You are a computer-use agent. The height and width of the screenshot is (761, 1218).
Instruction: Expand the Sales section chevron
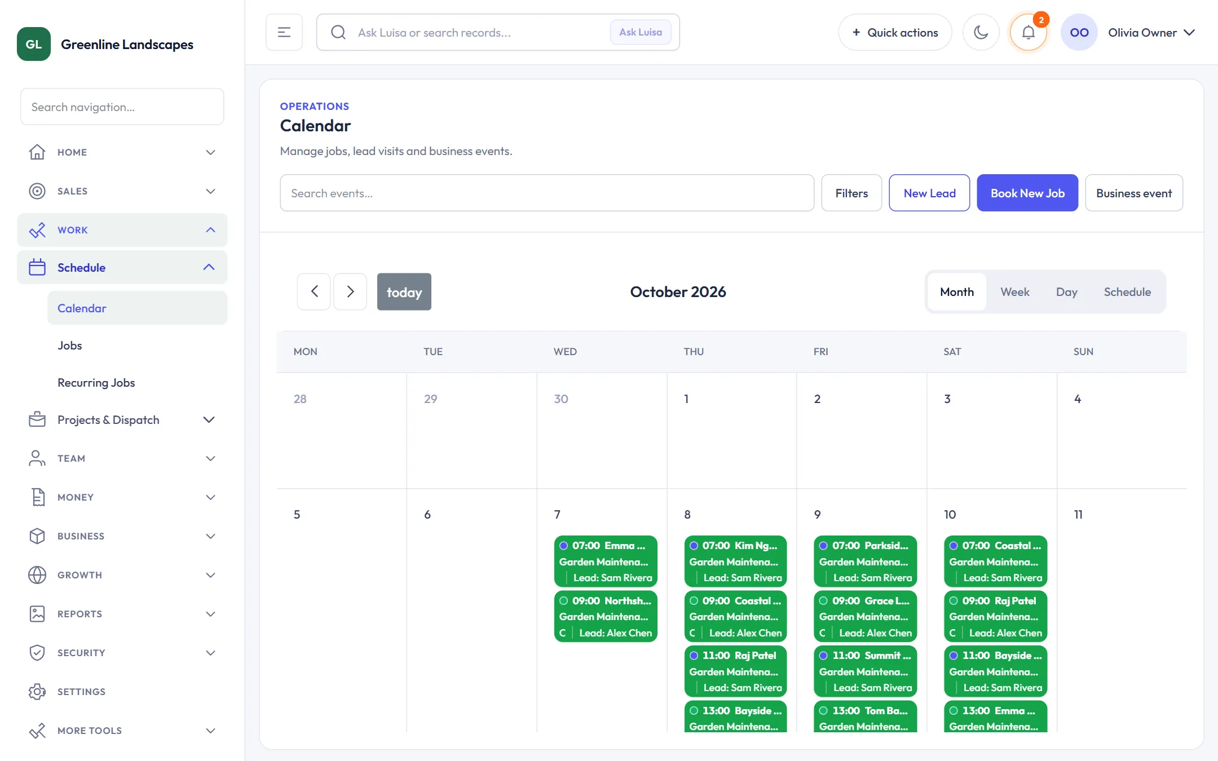[210, 191]
